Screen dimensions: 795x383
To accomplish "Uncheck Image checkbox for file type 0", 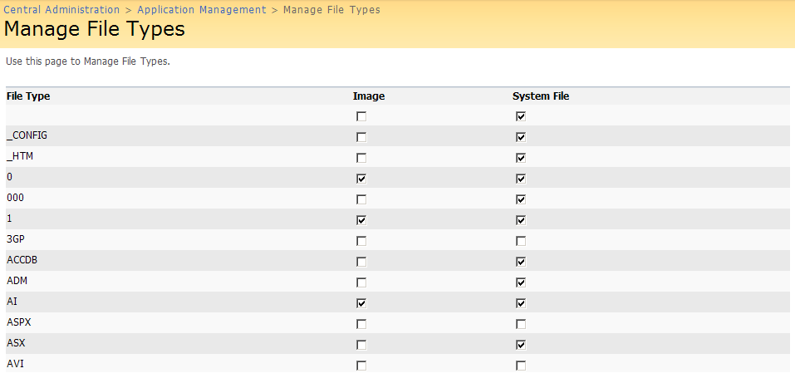I will [x=361, y=179].
